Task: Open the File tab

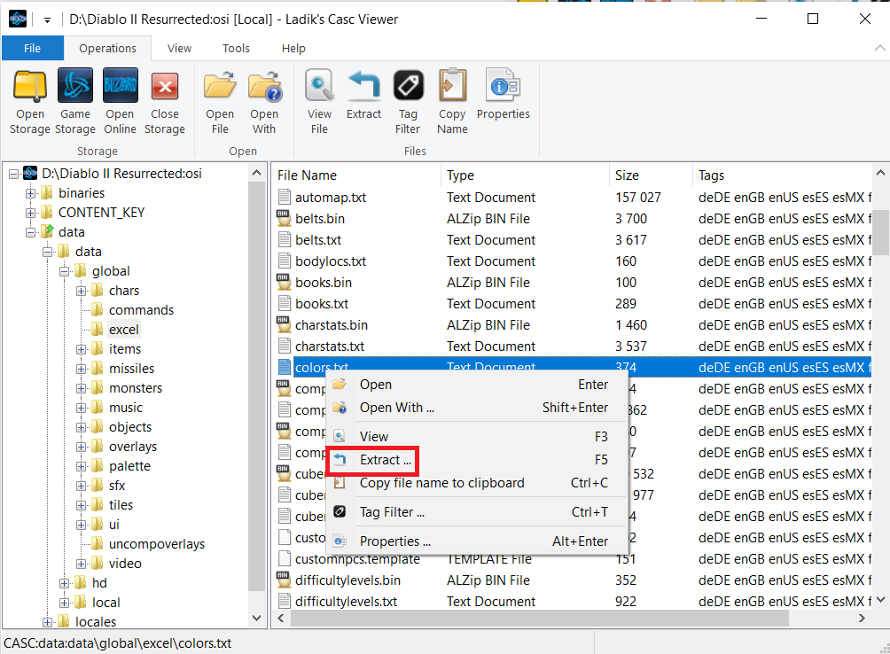Action: (32, 48)
